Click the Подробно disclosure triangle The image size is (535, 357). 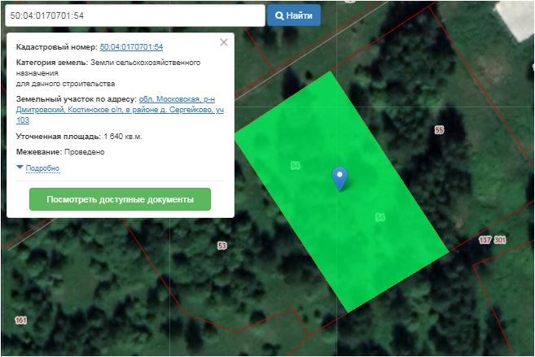(x=20, y=168)
